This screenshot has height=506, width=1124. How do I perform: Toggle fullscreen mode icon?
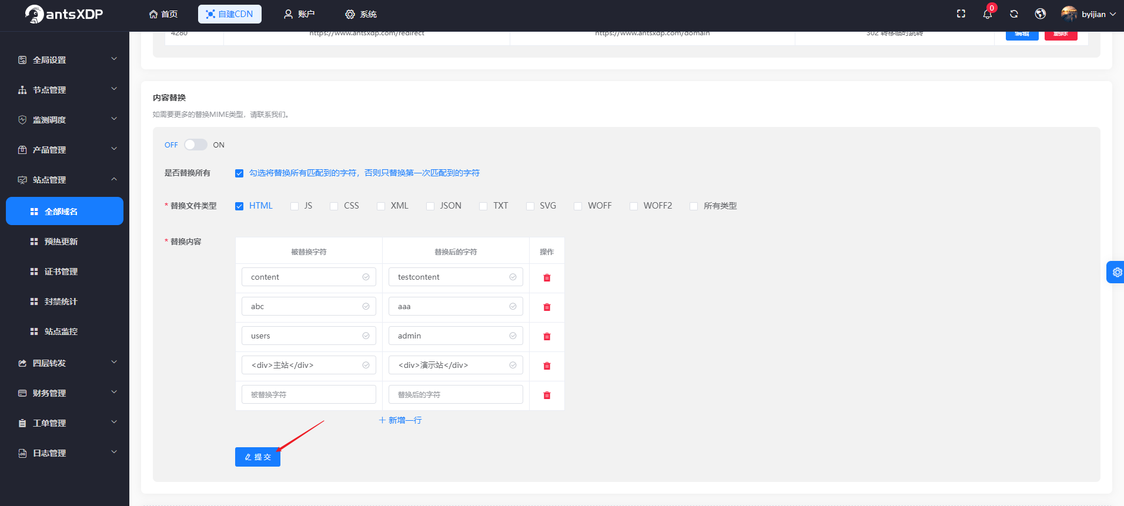pos(961,14)
